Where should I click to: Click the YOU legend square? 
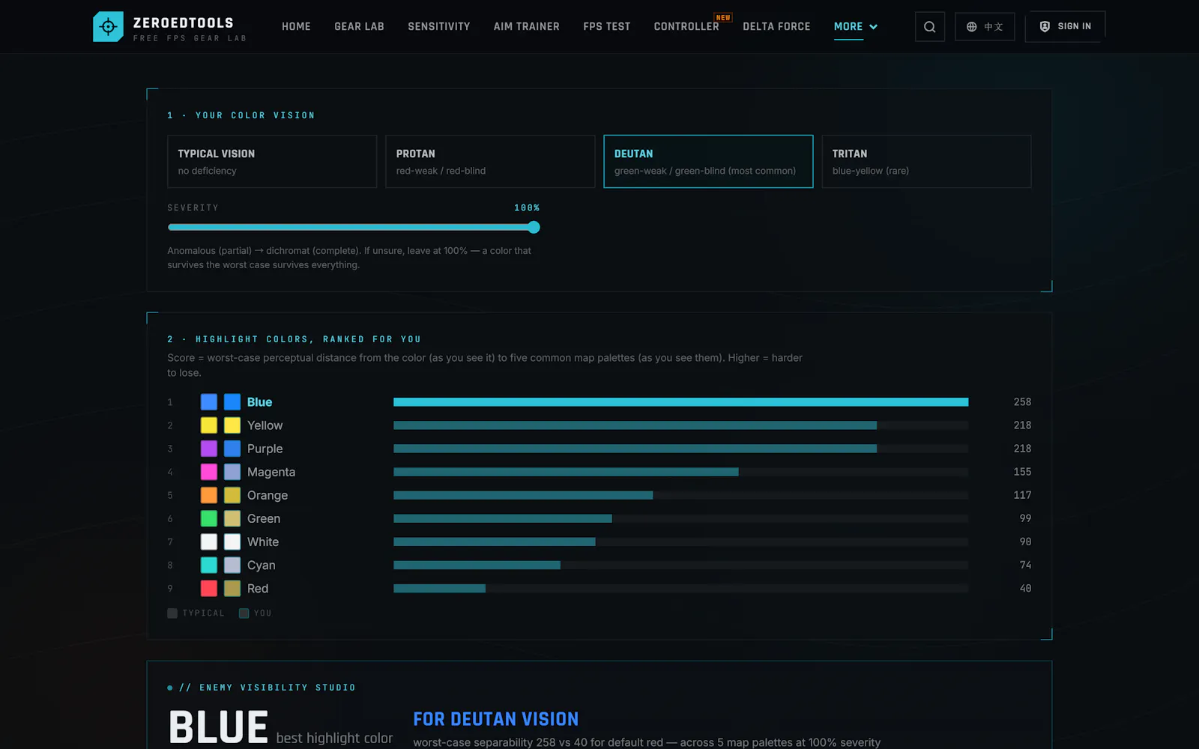pos(244,613)
